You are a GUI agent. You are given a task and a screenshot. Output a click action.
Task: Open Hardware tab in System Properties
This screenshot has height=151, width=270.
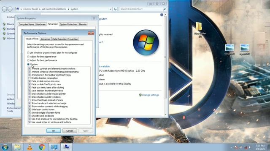pos(41,24)
